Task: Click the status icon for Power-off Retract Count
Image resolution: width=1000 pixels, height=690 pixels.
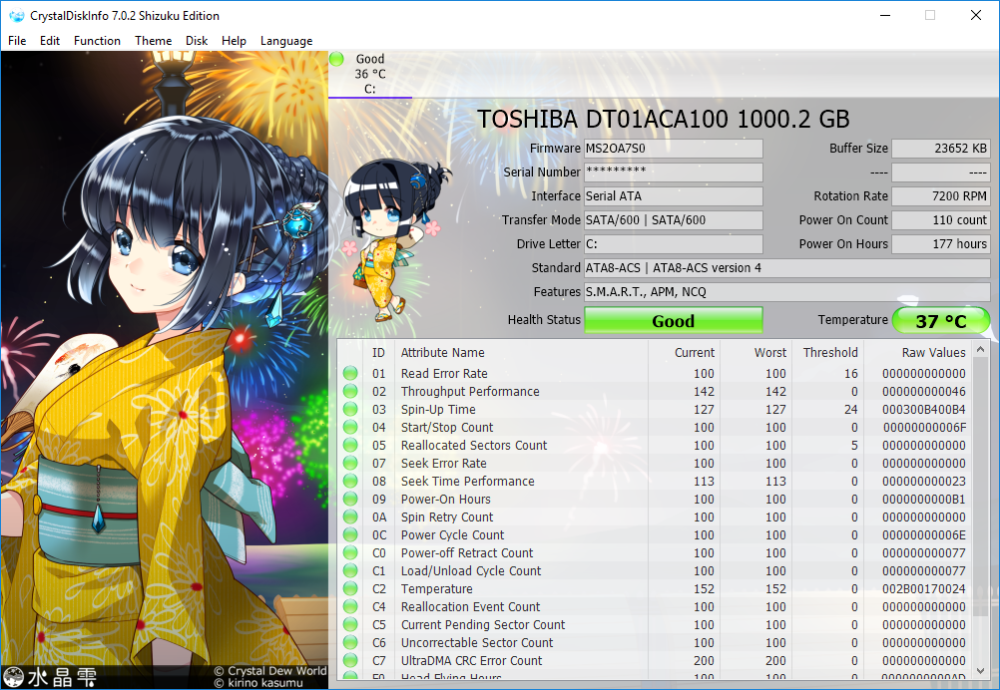Action: [x=350, y=553]
